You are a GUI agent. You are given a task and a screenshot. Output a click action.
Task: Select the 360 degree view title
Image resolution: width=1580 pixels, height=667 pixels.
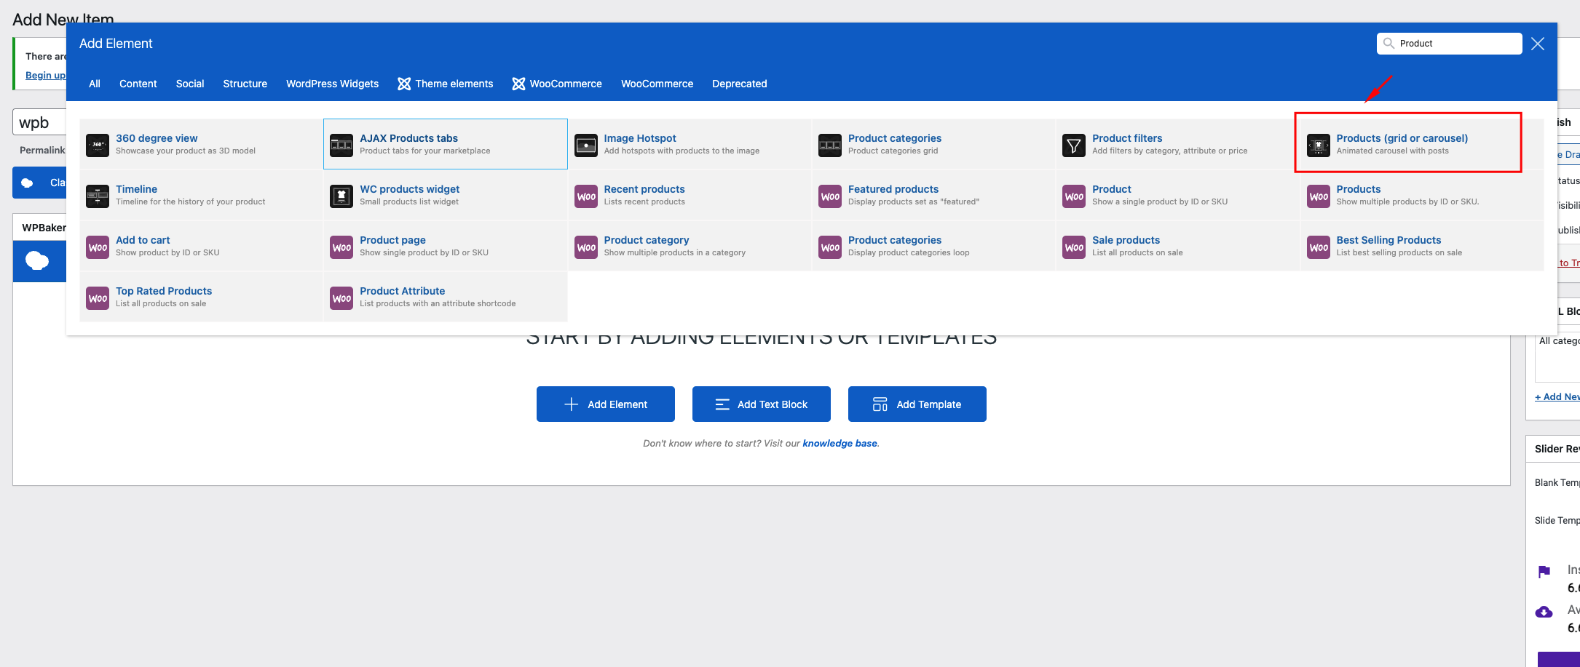tap(157, 138)
